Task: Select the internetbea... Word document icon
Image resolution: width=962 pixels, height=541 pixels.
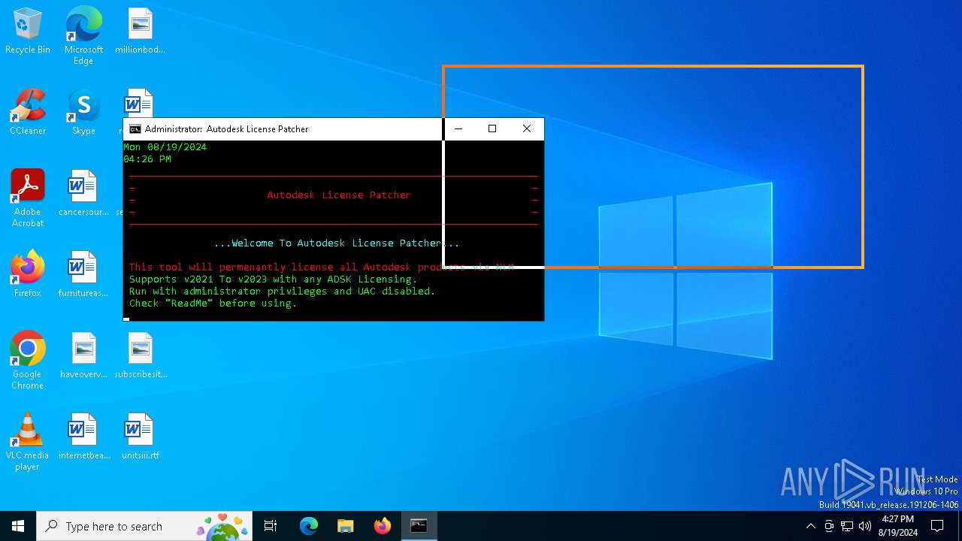Action: pos(83,437)
